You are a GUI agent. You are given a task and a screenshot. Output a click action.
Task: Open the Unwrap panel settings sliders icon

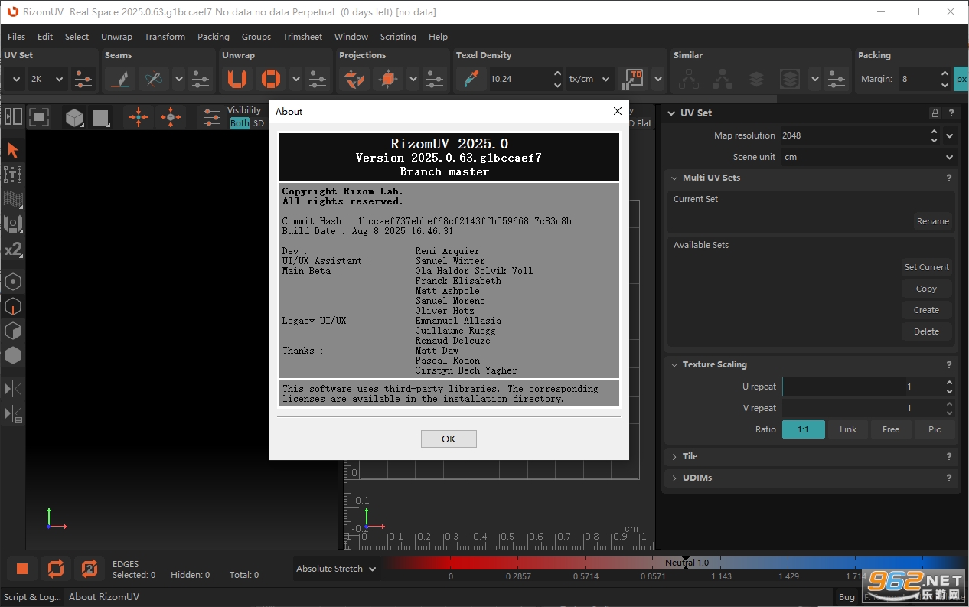click(x=318, y=79)
